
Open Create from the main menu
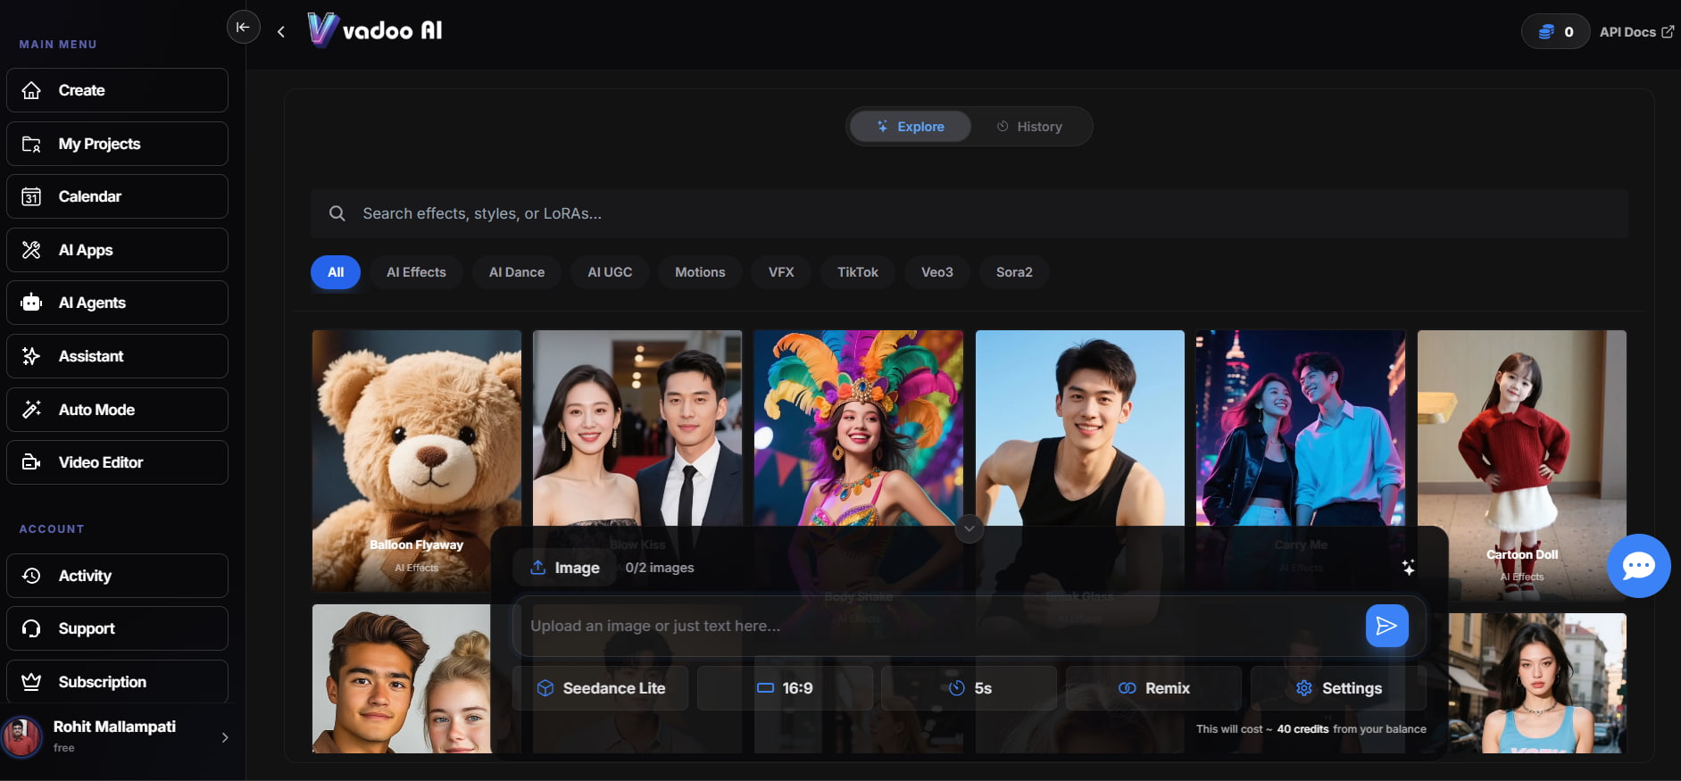pyautogui.click(x=117, y=90)
